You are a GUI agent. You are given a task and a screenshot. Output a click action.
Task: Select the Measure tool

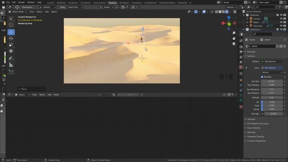click(x=11, y=65)
